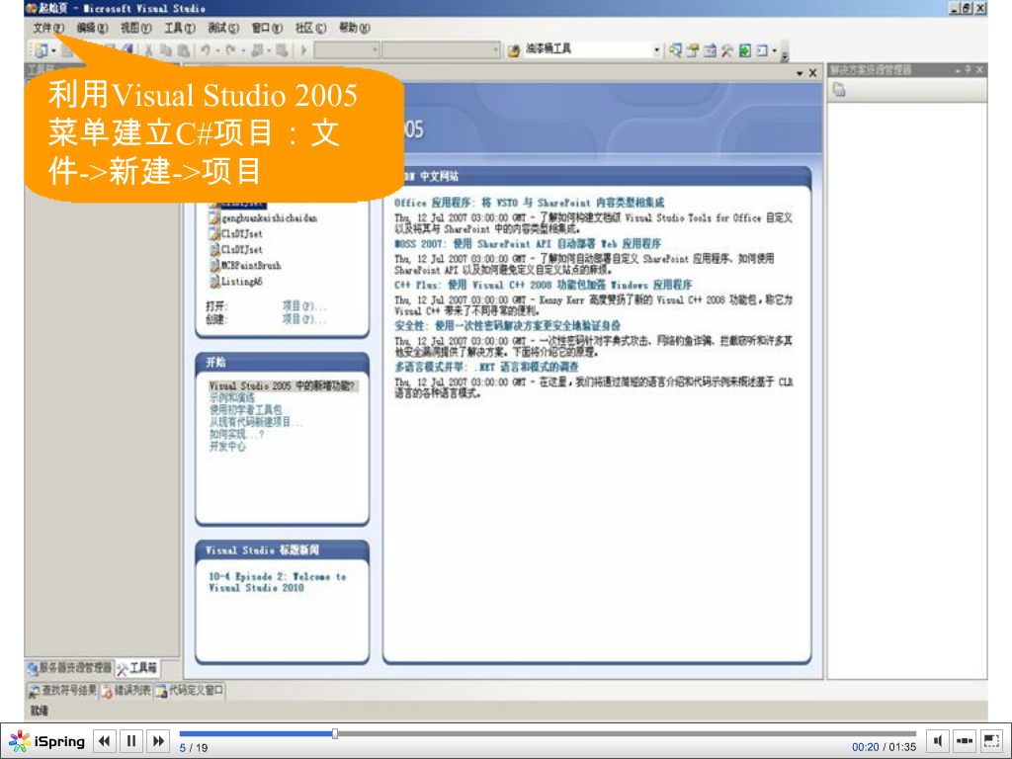Click the Object Browser toolbar icon
The image size is (1012, 759).
click(710, 50)
